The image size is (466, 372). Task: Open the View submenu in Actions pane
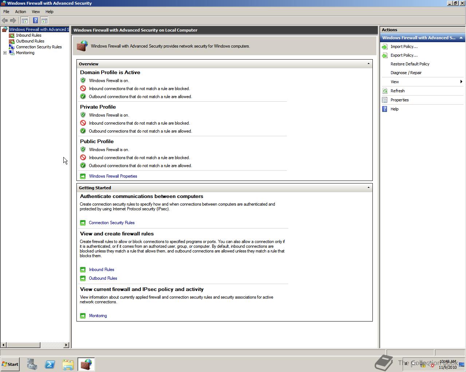click(x=422, y=82)
